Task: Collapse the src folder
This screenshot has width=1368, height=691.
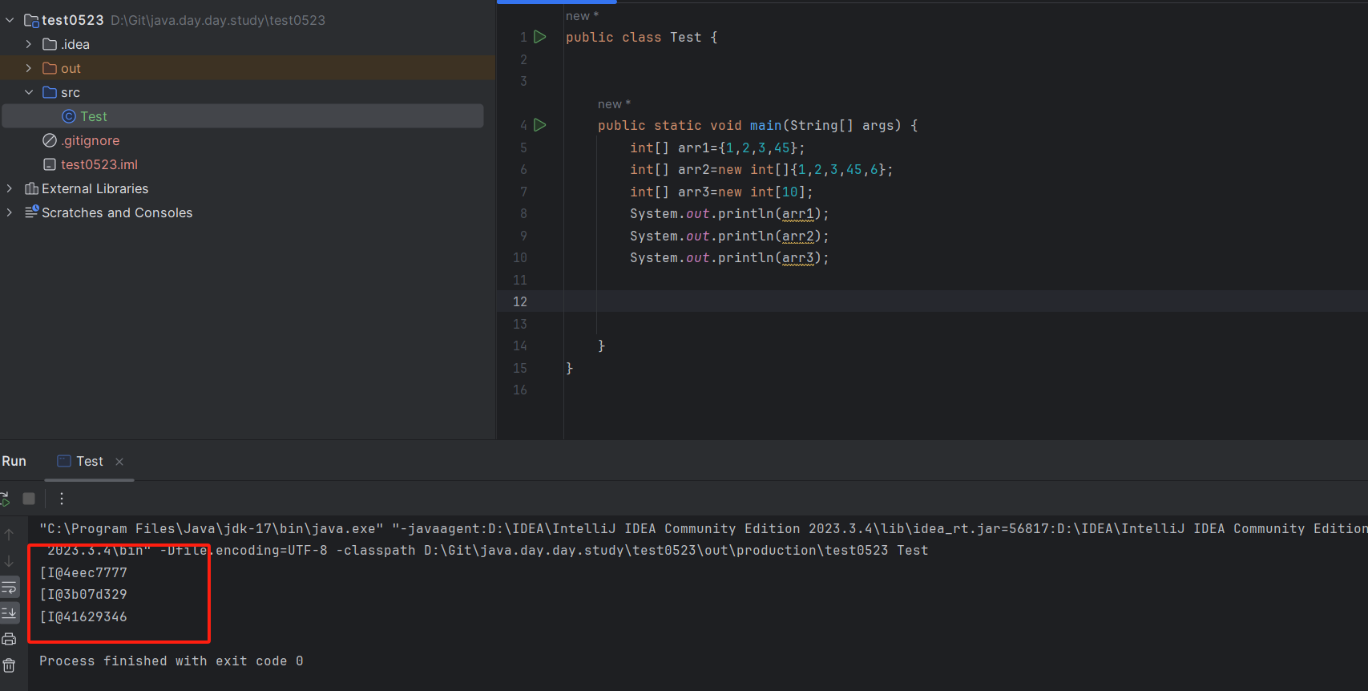Action: tap(29, 92)
